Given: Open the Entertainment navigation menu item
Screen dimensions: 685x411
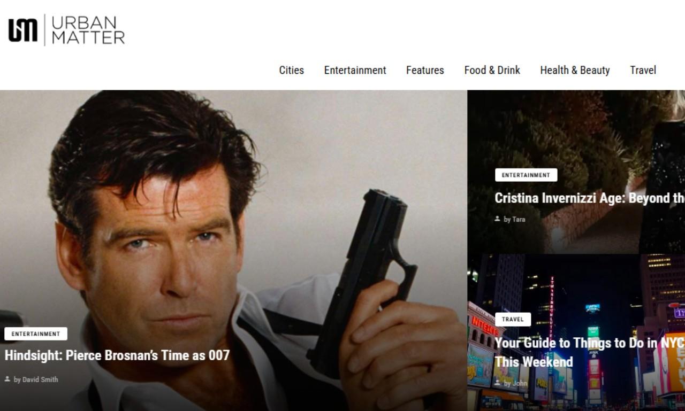Looking at the screenshot, I should 355,70.
